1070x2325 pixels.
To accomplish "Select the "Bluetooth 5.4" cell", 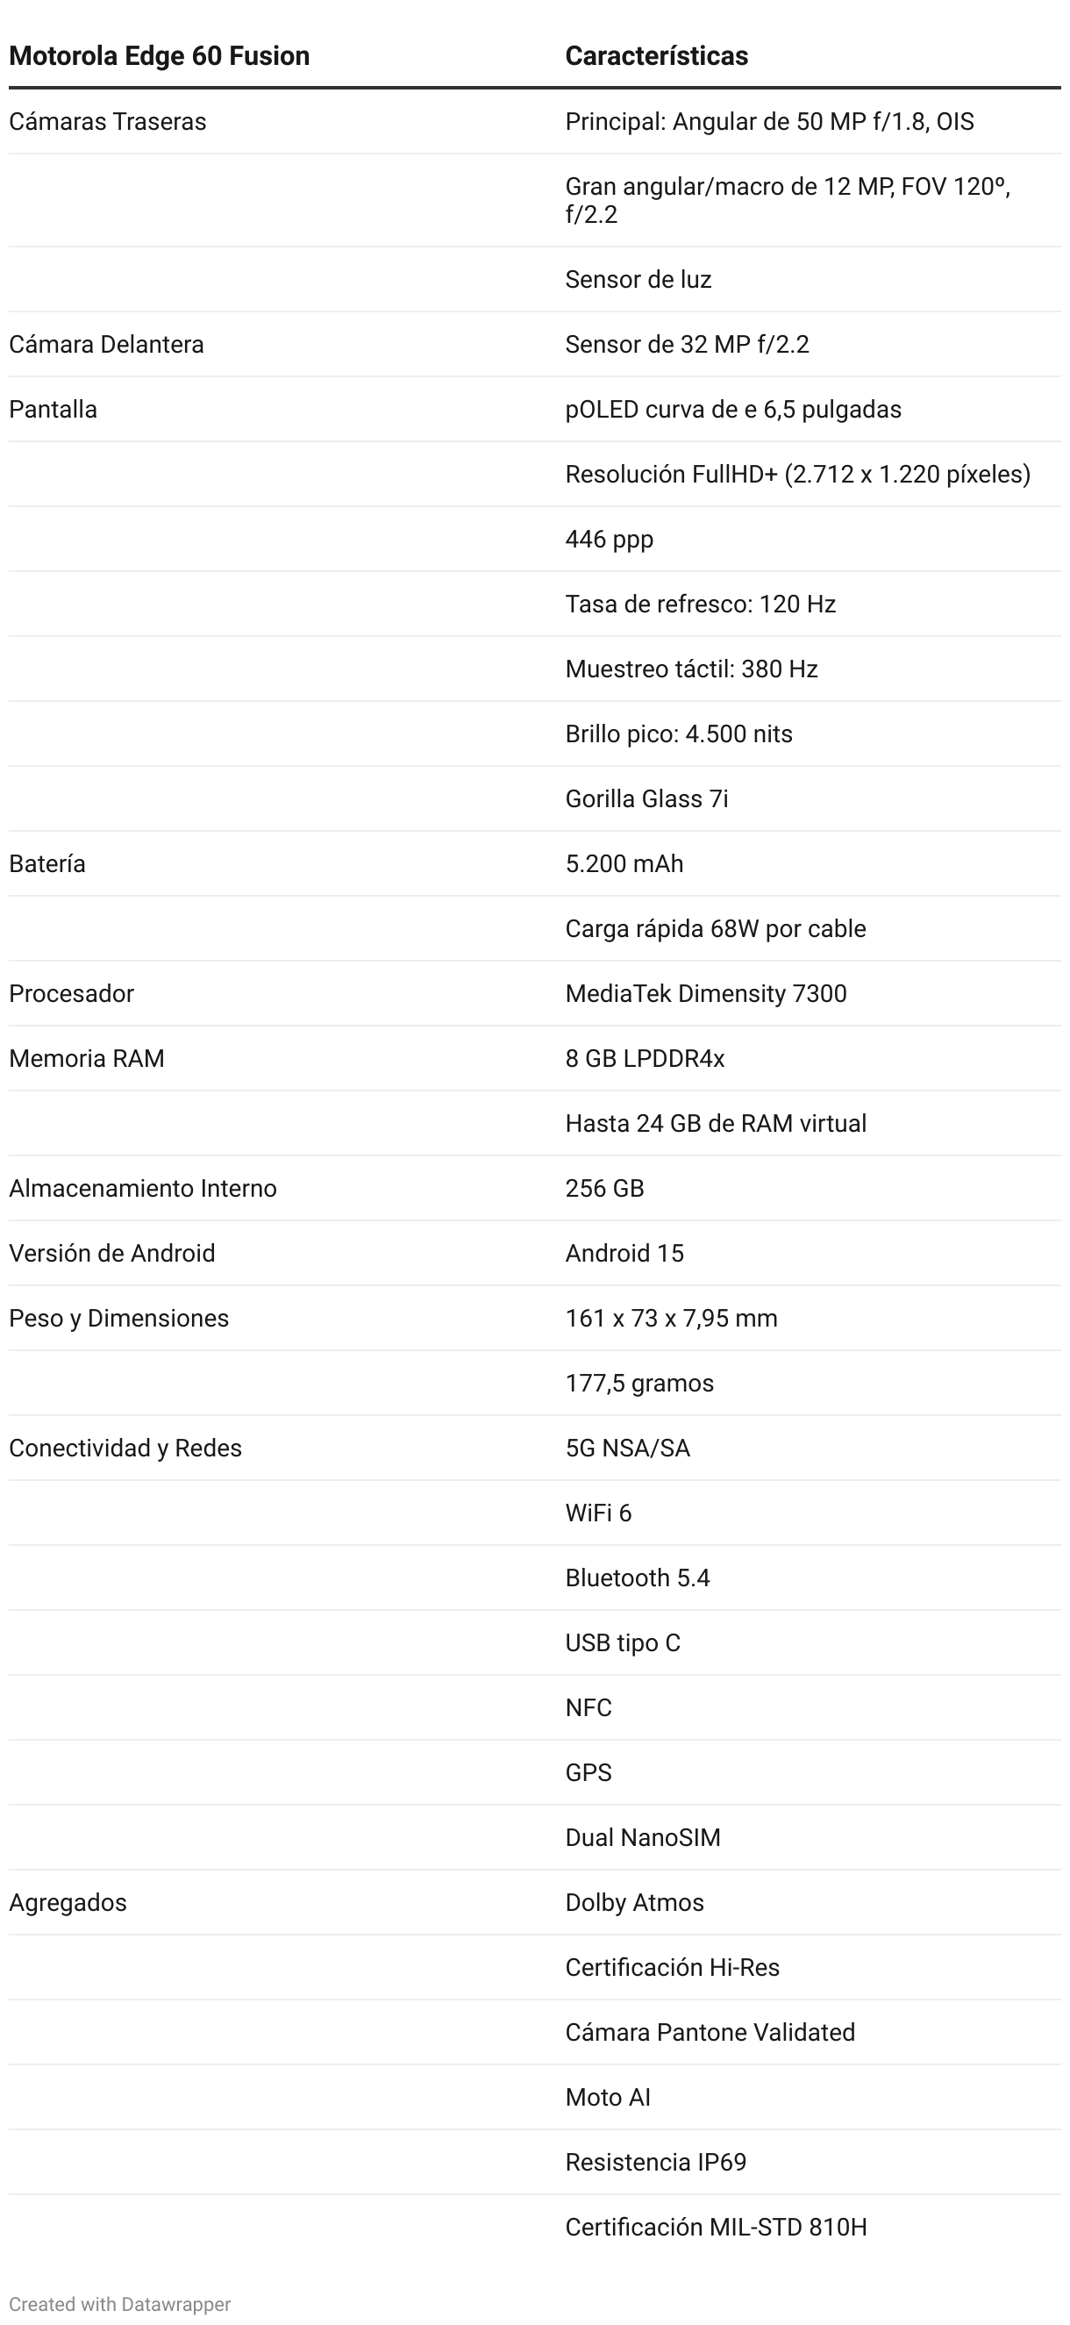I will 637,1577.
